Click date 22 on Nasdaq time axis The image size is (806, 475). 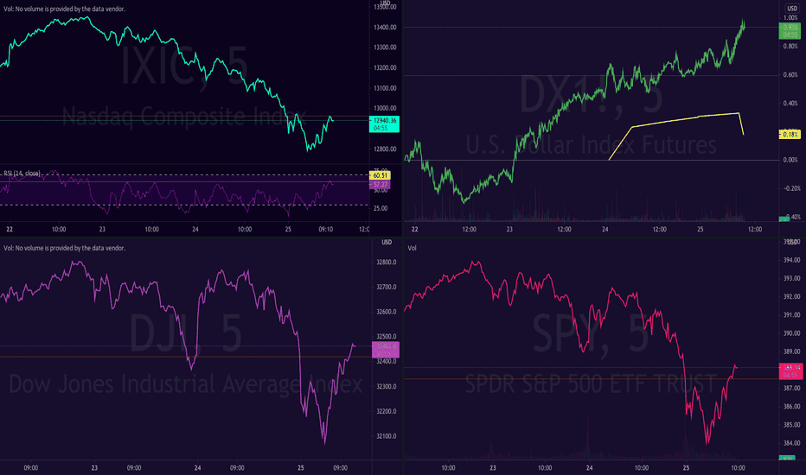[10, 230]
